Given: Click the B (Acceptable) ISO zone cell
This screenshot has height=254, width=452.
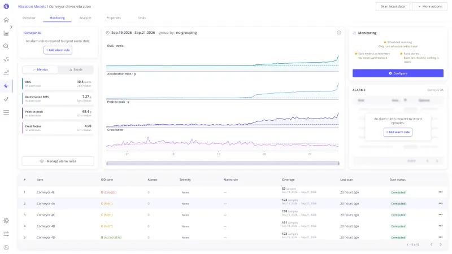Looking at the screenshot, I should click(111, 237).
